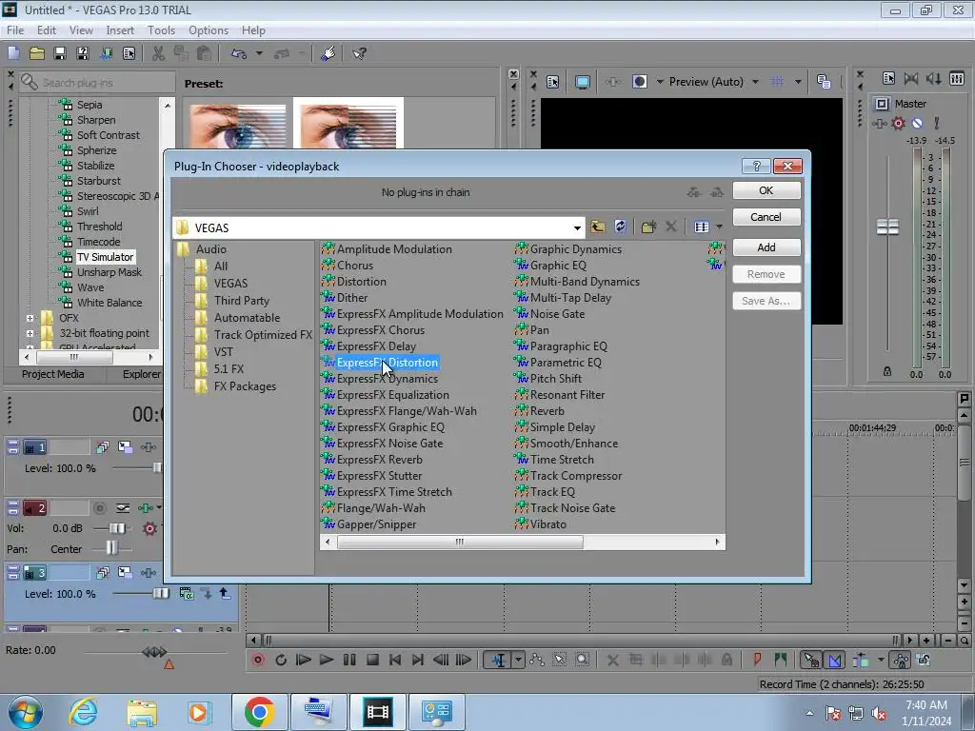Click OK in the Plug-In Chooser
The image size is (975, 731).
tap(766, 190)
